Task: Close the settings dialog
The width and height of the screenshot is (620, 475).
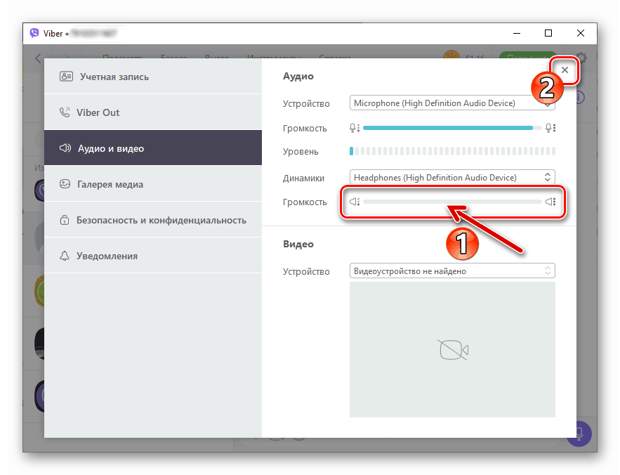Action: coord(565,70)
